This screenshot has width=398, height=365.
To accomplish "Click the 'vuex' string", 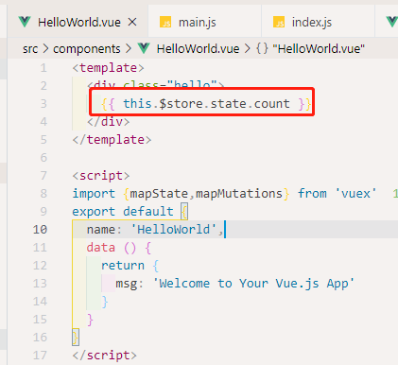I will 355,194.
